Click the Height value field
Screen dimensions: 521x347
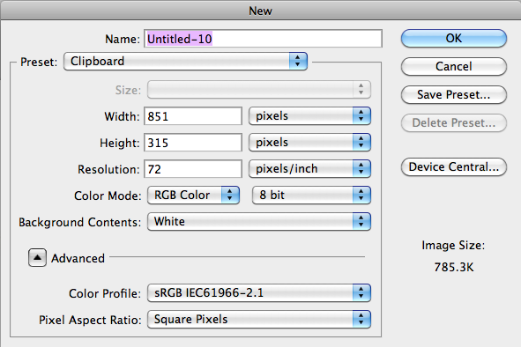click(x=193, y=143)
